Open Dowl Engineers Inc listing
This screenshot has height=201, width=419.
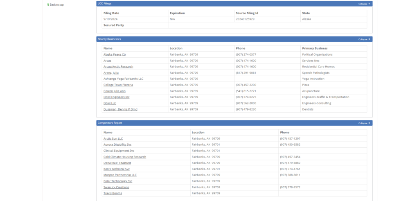point(116,97)
